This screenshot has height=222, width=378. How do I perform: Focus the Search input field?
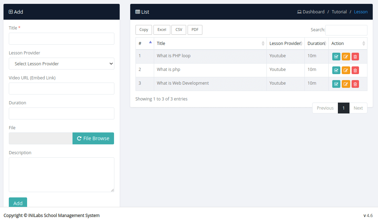346,30
